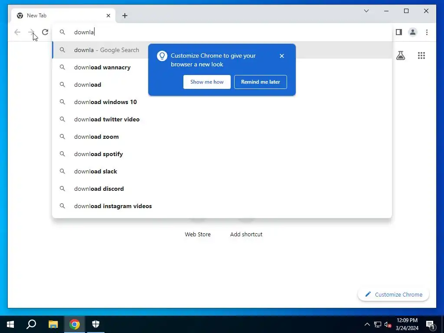Maximize the Chrome window
The height and width of the screenshot is (333, 444).
[x=406, y=11]
